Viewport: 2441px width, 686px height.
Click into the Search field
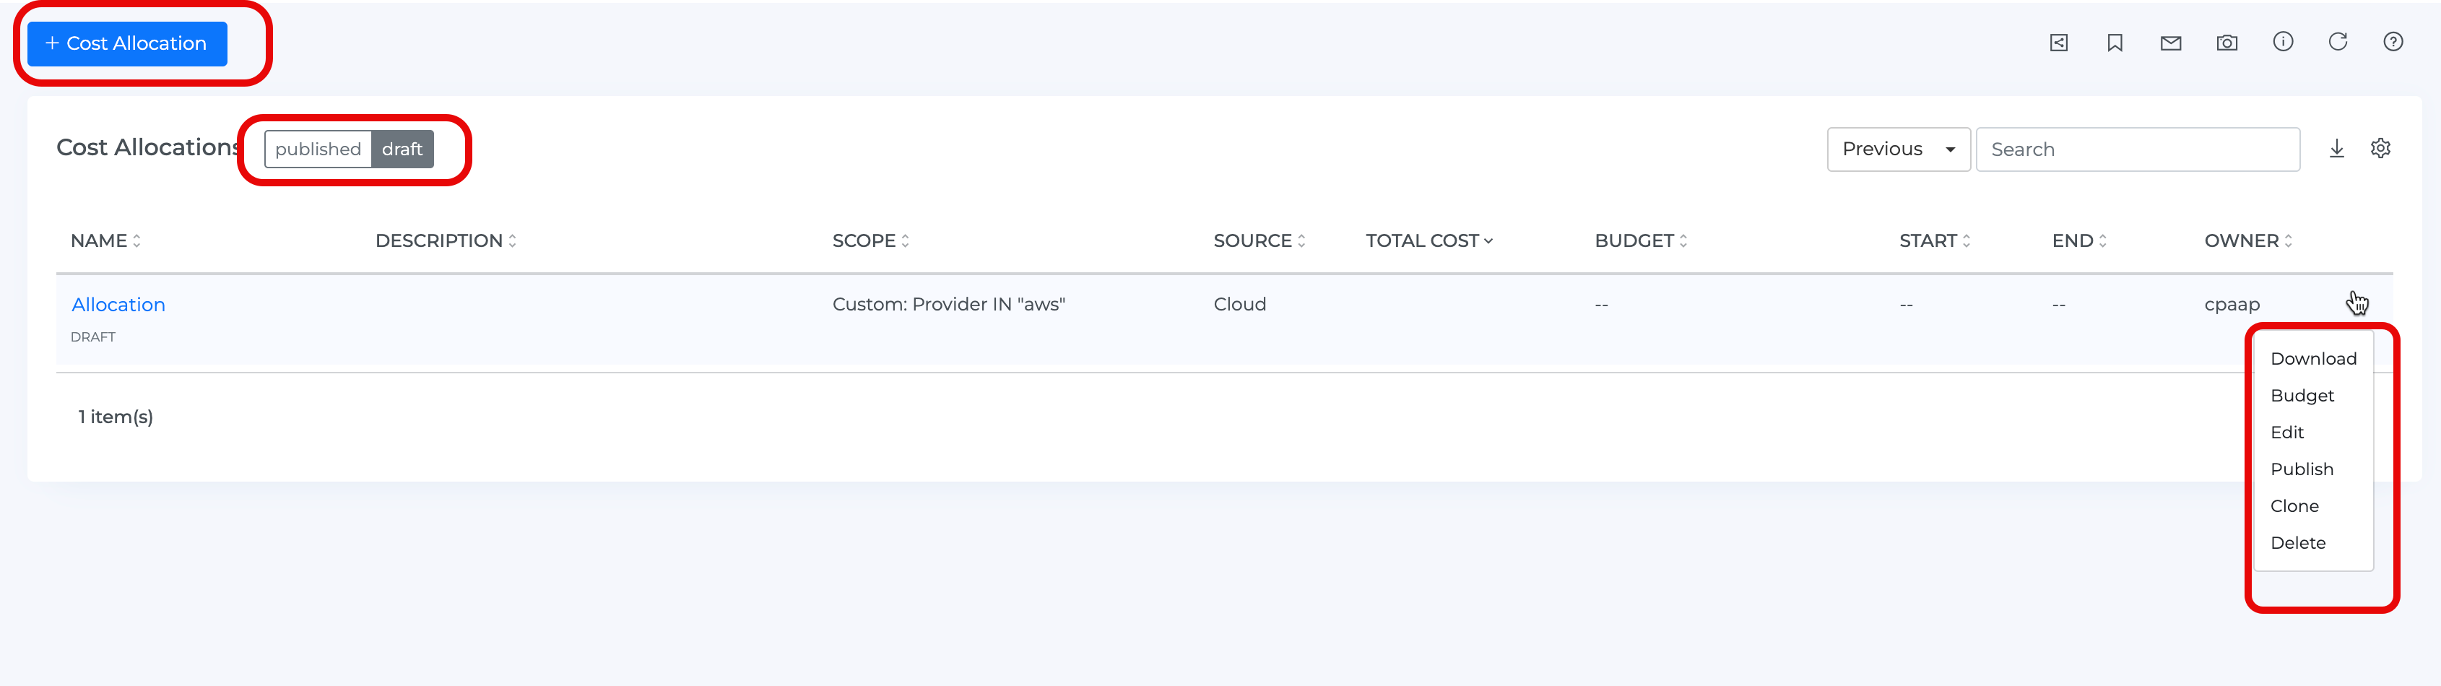point(2137,149)
